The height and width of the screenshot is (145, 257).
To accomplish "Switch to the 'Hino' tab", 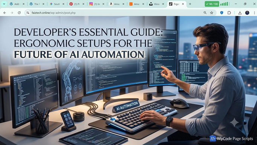I will click(x=155, y=4).
